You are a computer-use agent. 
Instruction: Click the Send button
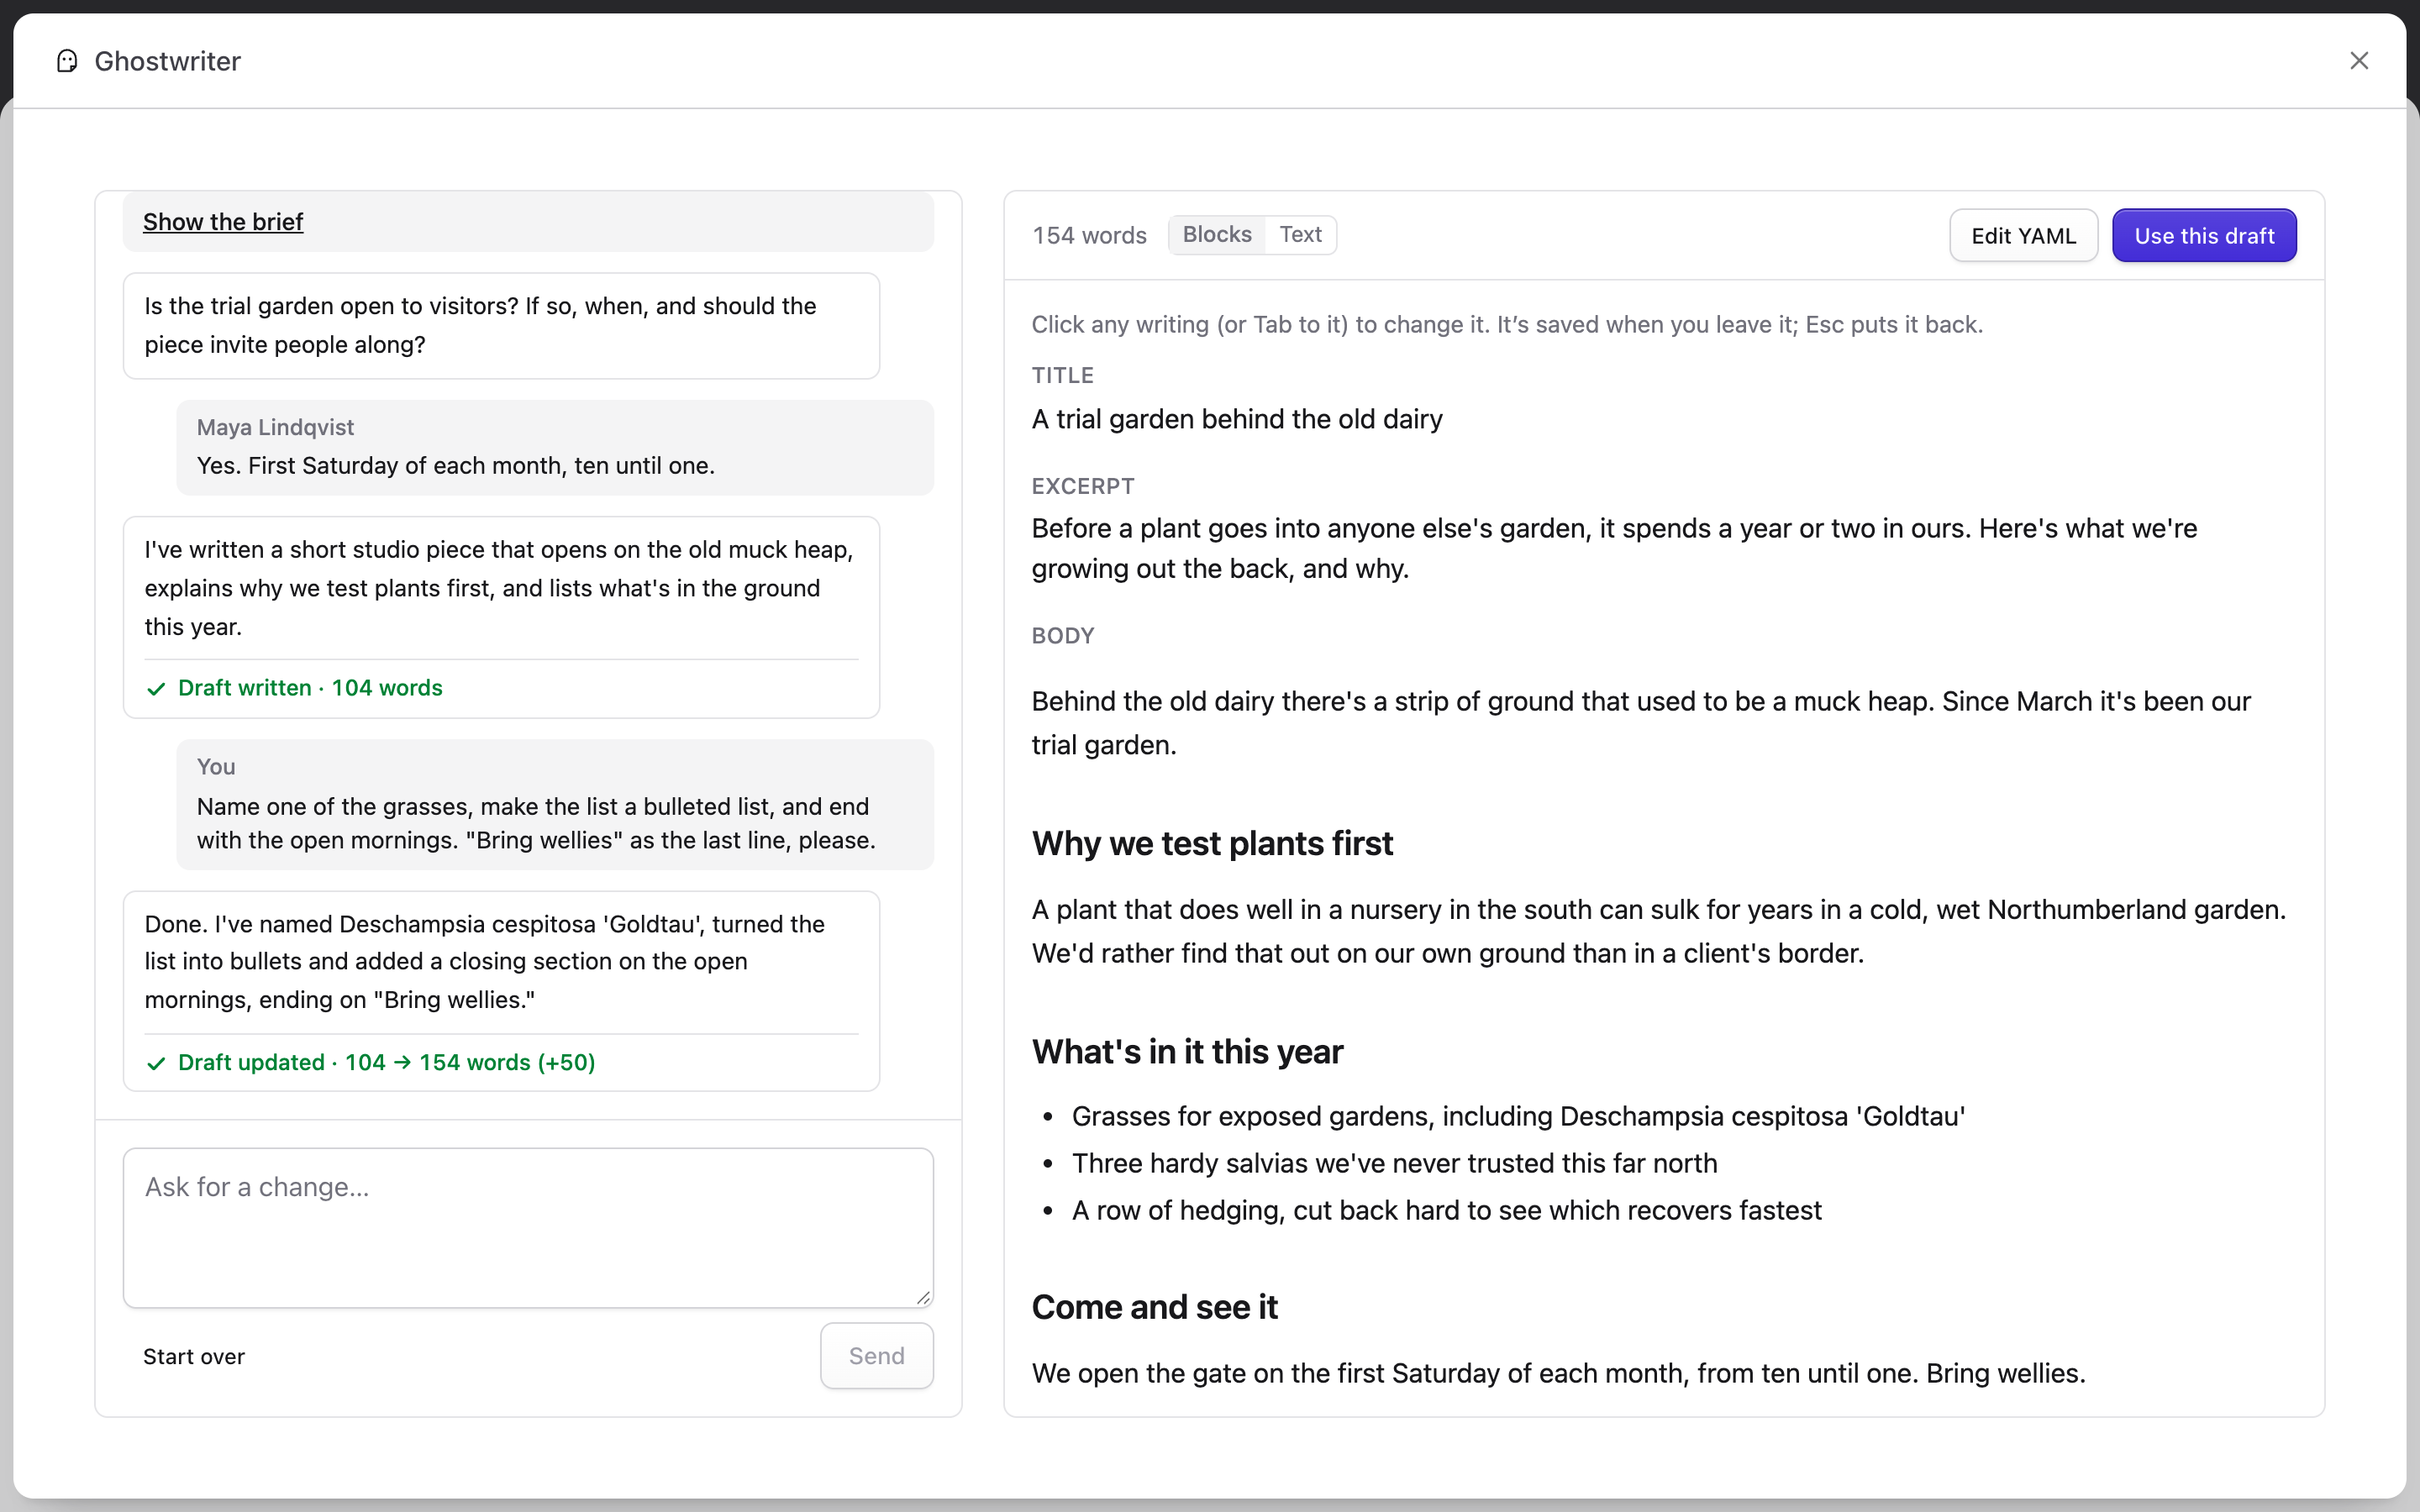click(877, 1356)
